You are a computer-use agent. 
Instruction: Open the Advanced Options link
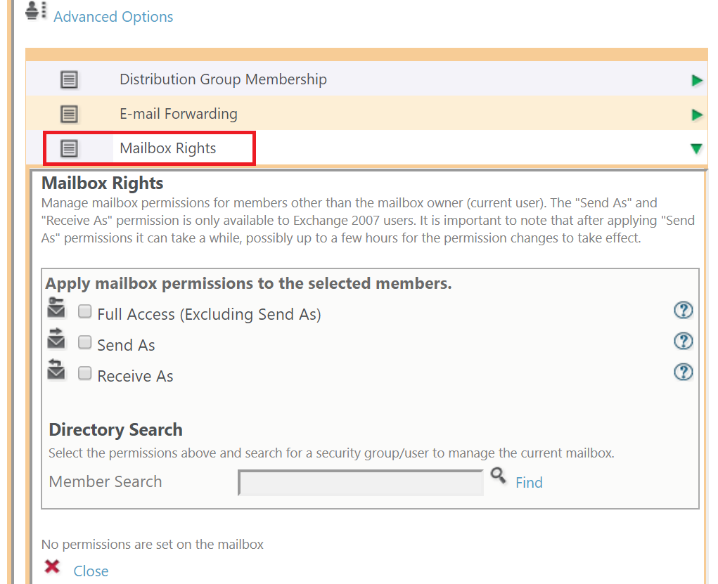(x=113, y=16)
